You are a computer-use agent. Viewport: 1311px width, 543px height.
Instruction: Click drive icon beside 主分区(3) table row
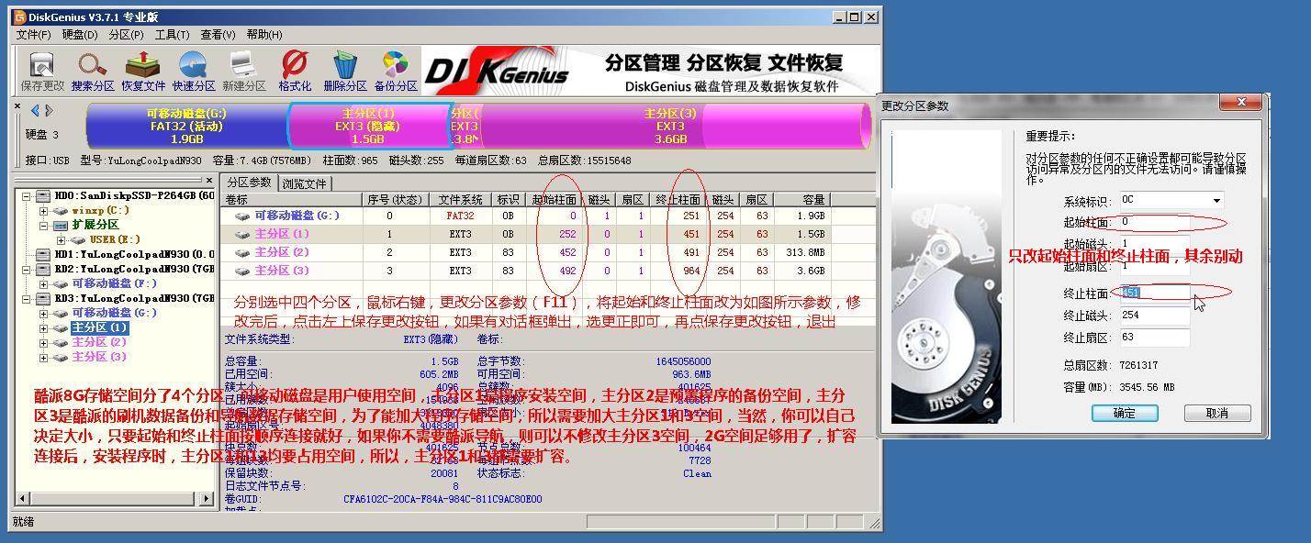click(242, 271)
